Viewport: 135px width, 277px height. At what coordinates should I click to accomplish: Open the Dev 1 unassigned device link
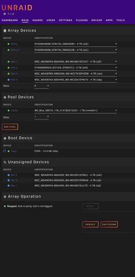[14, 186]
